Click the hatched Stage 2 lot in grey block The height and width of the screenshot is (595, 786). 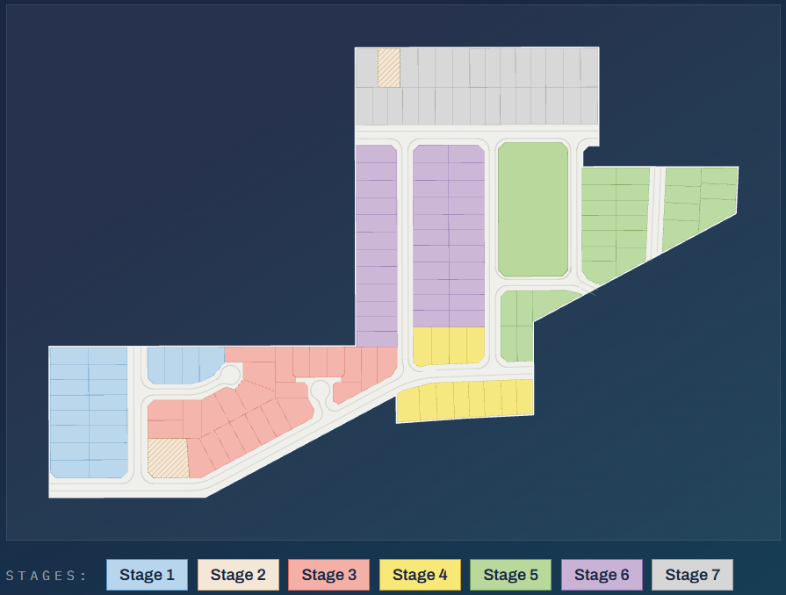pos(389,68)
